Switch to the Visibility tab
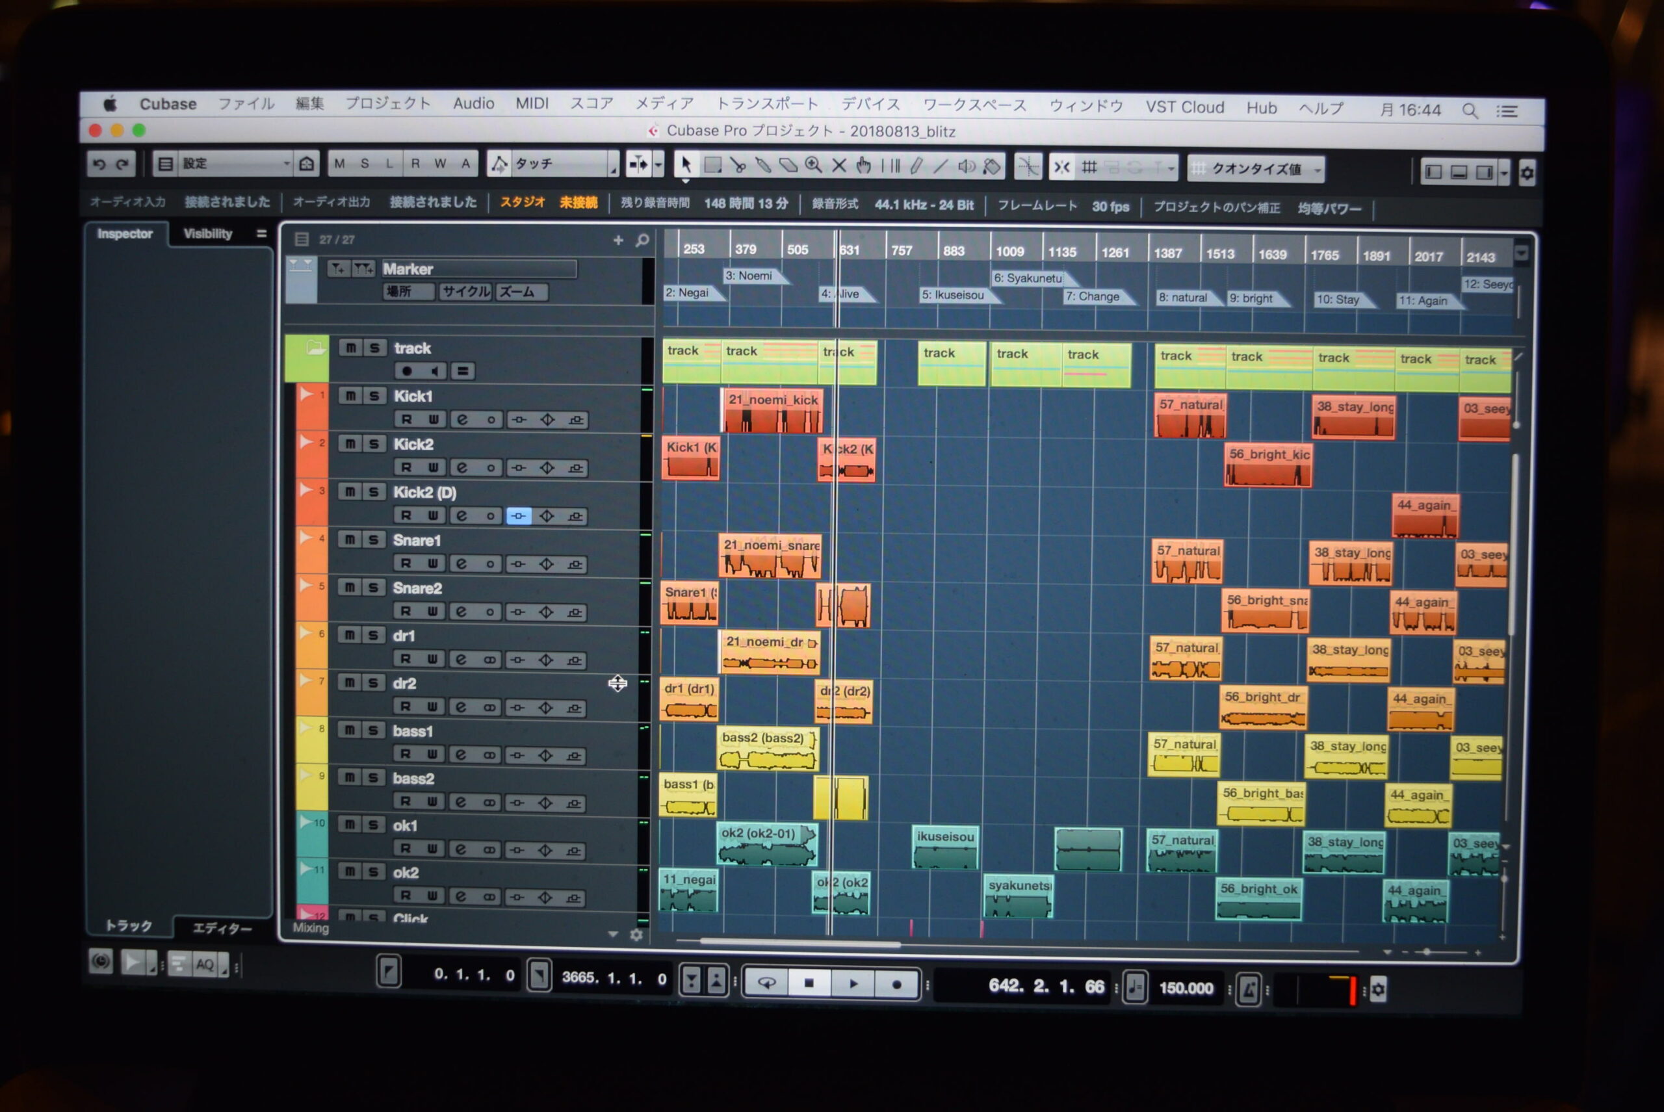1664x1112 pixels. tap(207, 233)
